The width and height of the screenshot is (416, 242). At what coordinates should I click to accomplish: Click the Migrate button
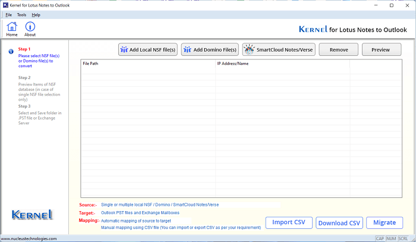(x=385, y=222)
